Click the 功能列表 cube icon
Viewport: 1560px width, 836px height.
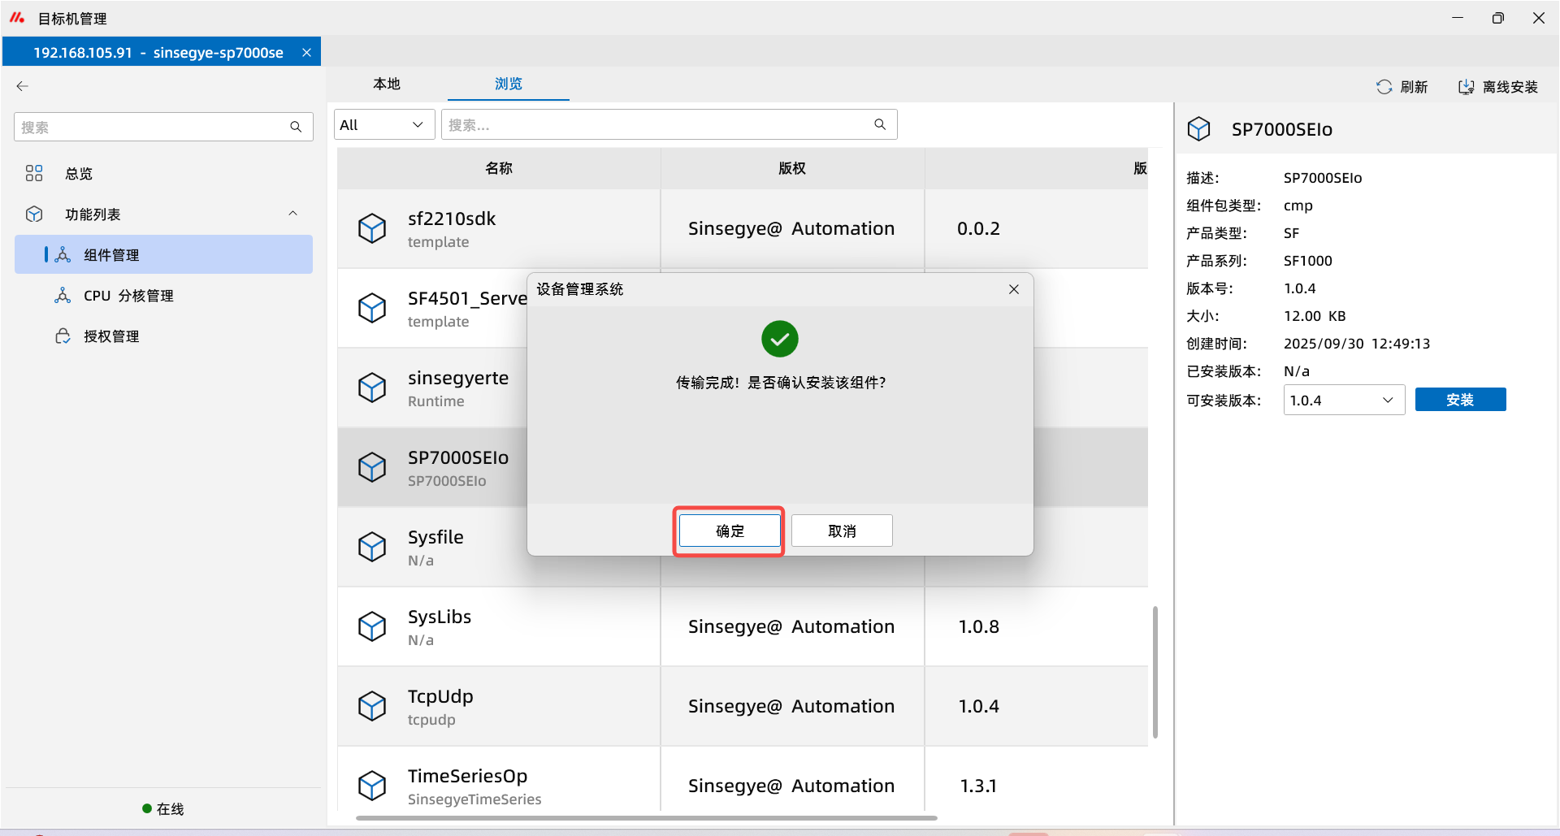(34, 214)
